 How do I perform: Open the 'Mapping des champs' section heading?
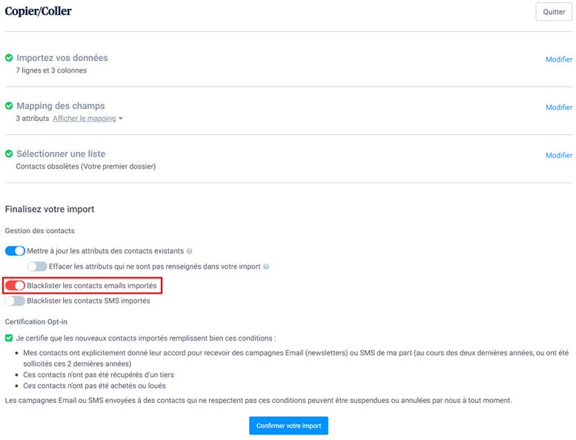(x=61, y=106)
